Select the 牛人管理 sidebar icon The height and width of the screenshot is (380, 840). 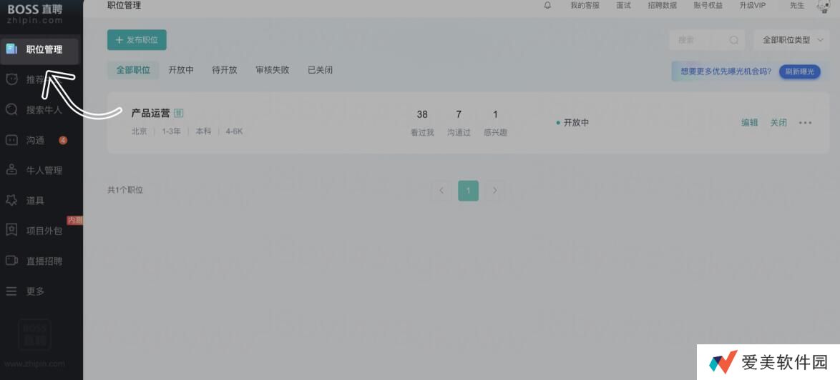coord(11,170)
